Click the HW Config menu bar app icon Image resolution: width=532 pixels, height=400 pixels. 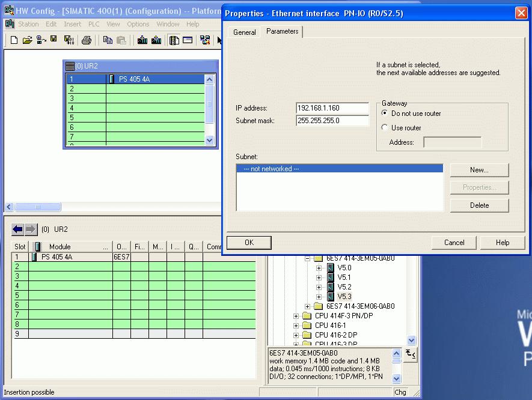click(x=10, y=24)
